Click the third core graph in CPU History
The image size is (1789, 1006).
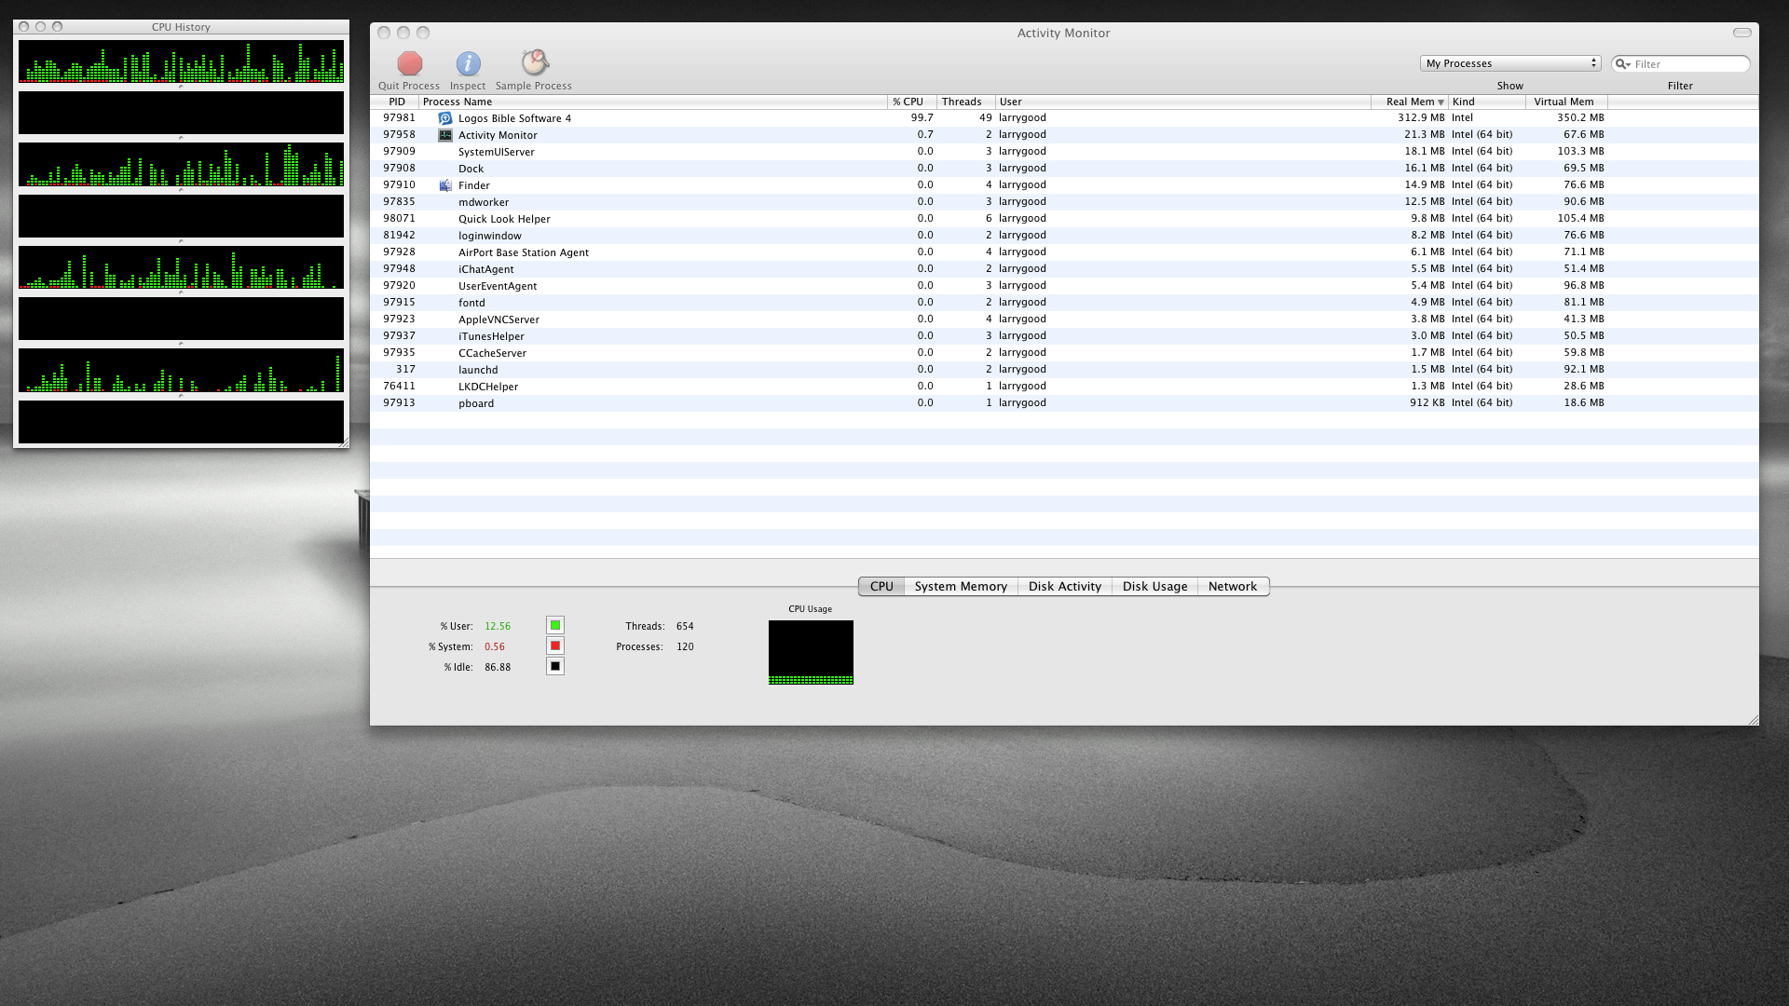coord(181,165)
